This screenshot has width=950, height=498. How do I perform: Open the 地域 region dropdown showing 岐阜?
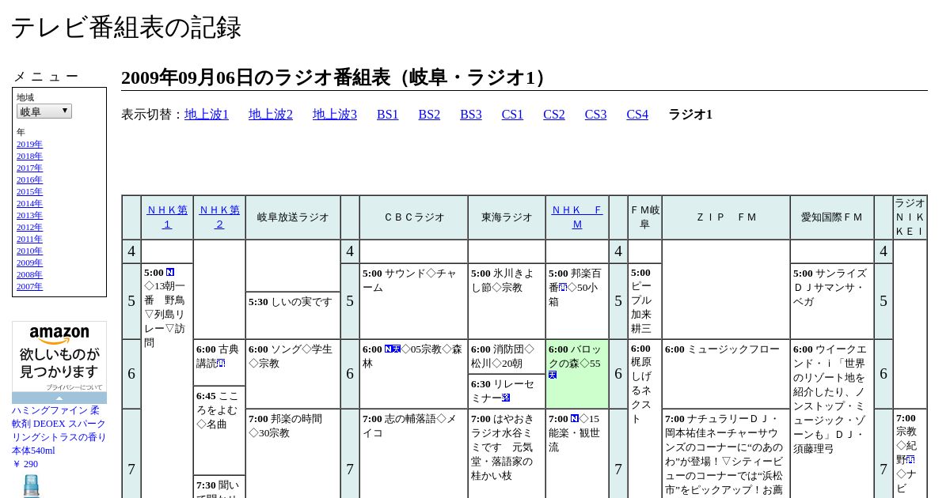tap(44, 111)
